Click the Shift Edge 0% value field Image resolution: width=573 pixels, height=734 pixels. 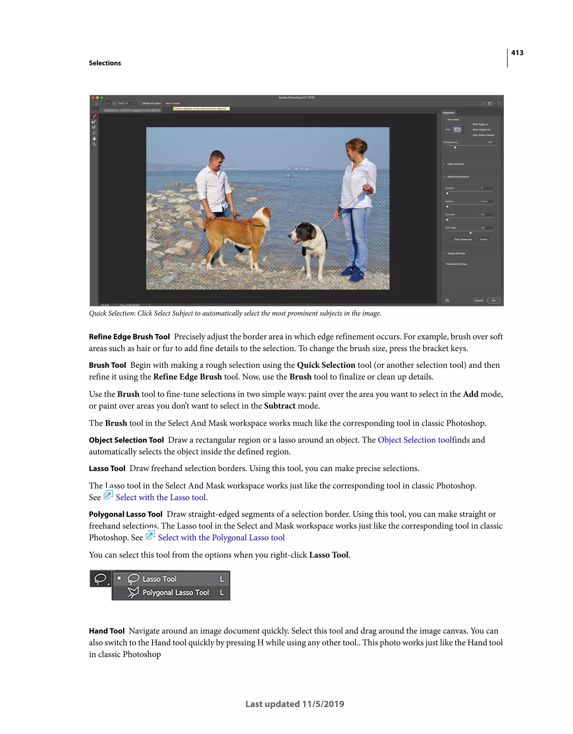coord(487,228)
